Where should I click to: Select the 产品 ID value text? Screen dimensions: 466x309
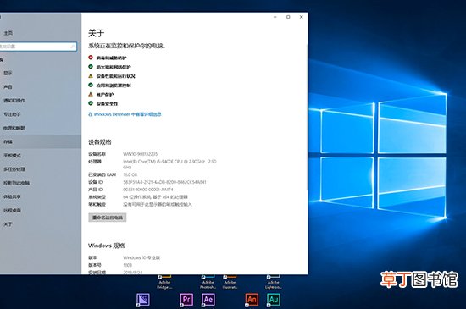tap(148, 190)
